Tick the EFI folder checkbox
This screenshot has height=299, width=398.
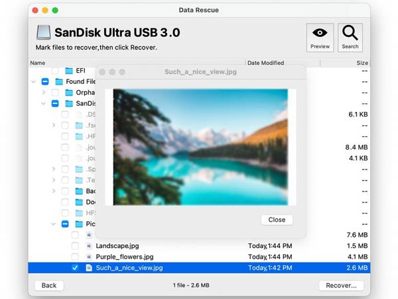[55, 71]
